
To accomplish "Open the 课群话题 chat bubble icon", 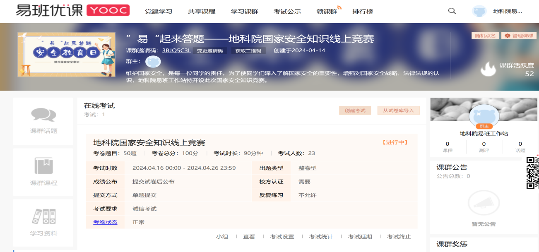I will [43, 115].
